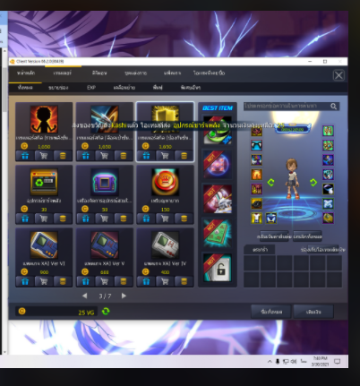Rotate the character with the left green arrow
360x386 pixels.
pyautogui.click(x=270, y=182)
